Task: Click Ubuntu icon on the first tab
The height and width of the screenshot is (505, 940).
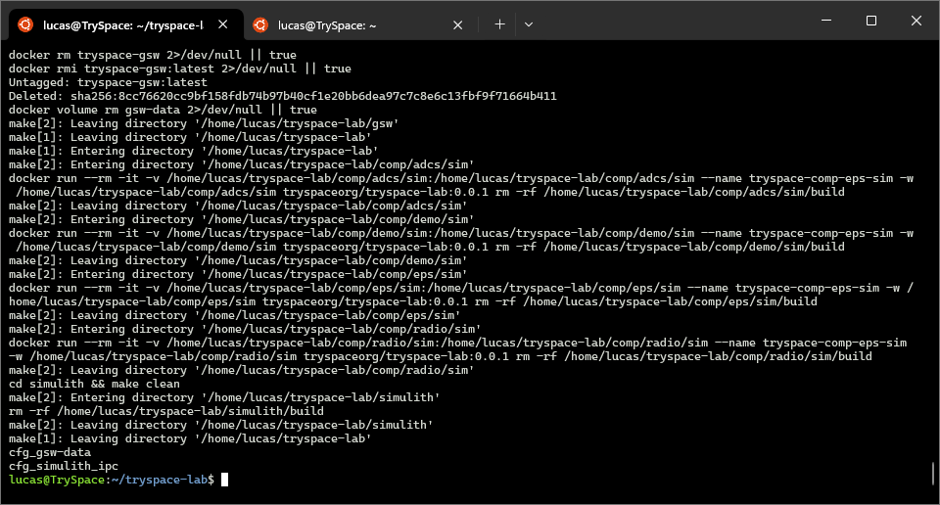Action: click(25, 24)
